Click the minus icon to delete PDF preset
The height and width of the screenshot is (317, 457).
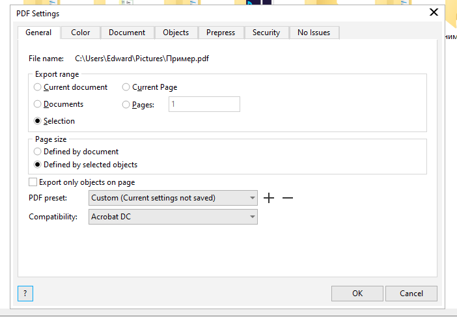click(x=288, y=198)
